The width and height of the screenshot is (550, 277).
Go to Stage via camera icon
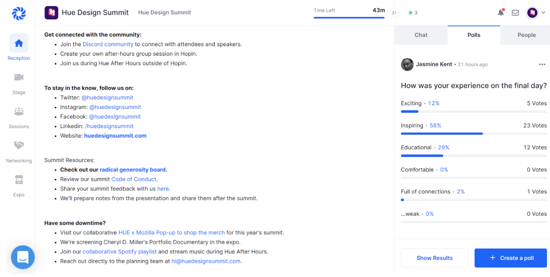tap(19, 77)
